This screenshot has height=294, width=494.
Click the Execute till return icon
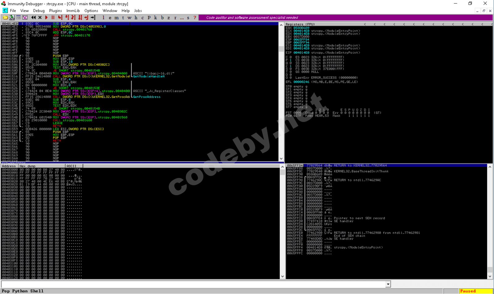pos(86,18)
